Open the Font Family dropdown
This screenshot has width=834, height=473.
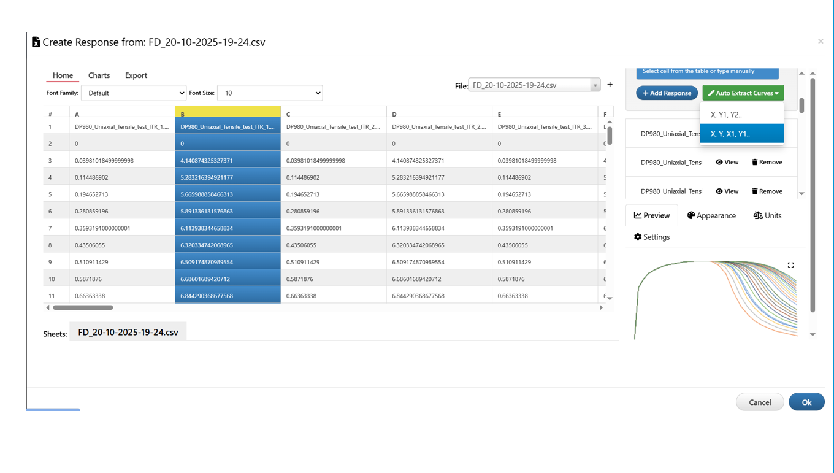point(134,93)
